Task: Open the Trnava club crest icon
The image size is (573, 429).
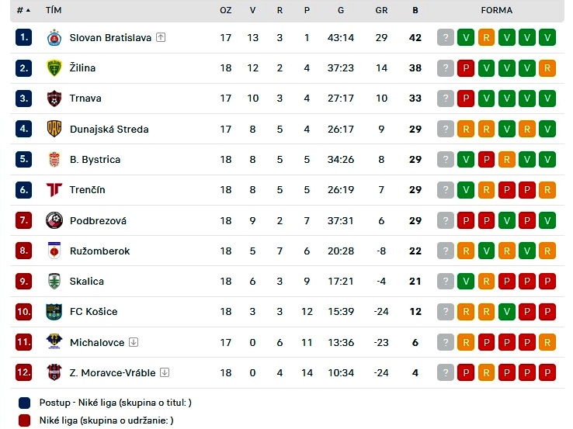Action: coord(54,99)
